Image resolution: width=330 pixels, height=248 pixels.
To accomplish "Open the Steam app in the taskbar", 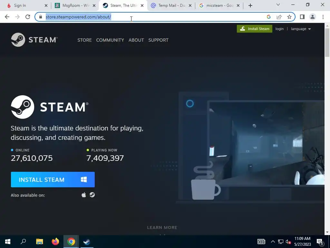I will pos(87,242).
